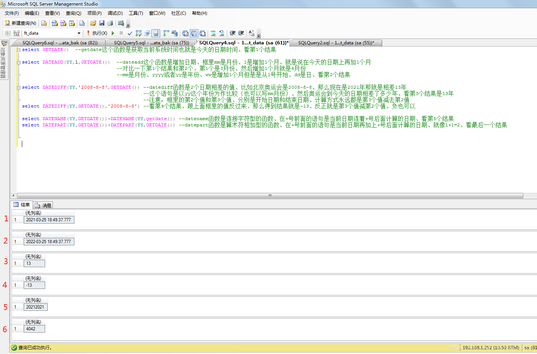Image resolution: width=537 pixels, height=354 pixels.
Task: Click the 新建查询 new query button
Action: point(20,23)
